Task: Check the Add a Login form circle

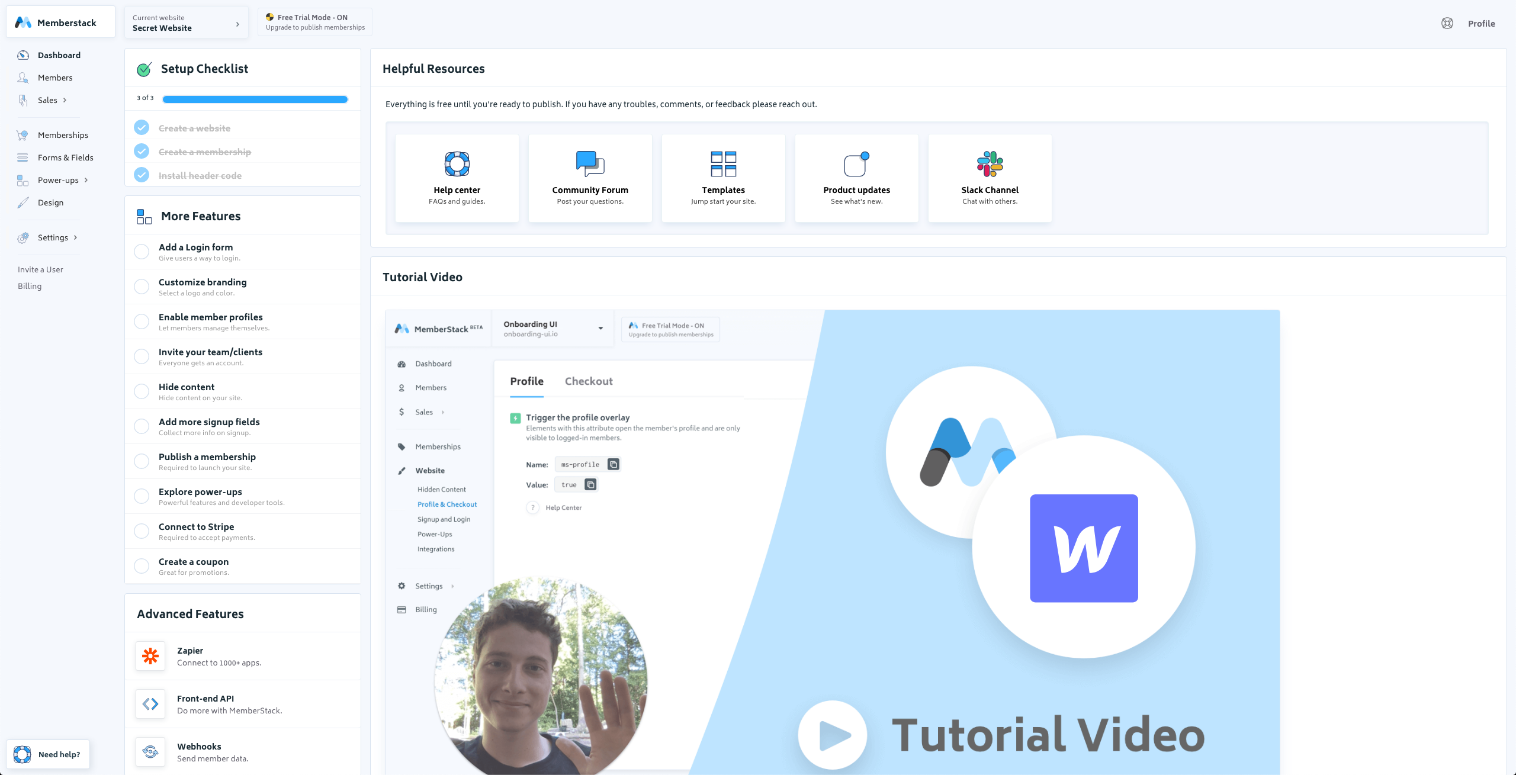Action: (142, 252)
